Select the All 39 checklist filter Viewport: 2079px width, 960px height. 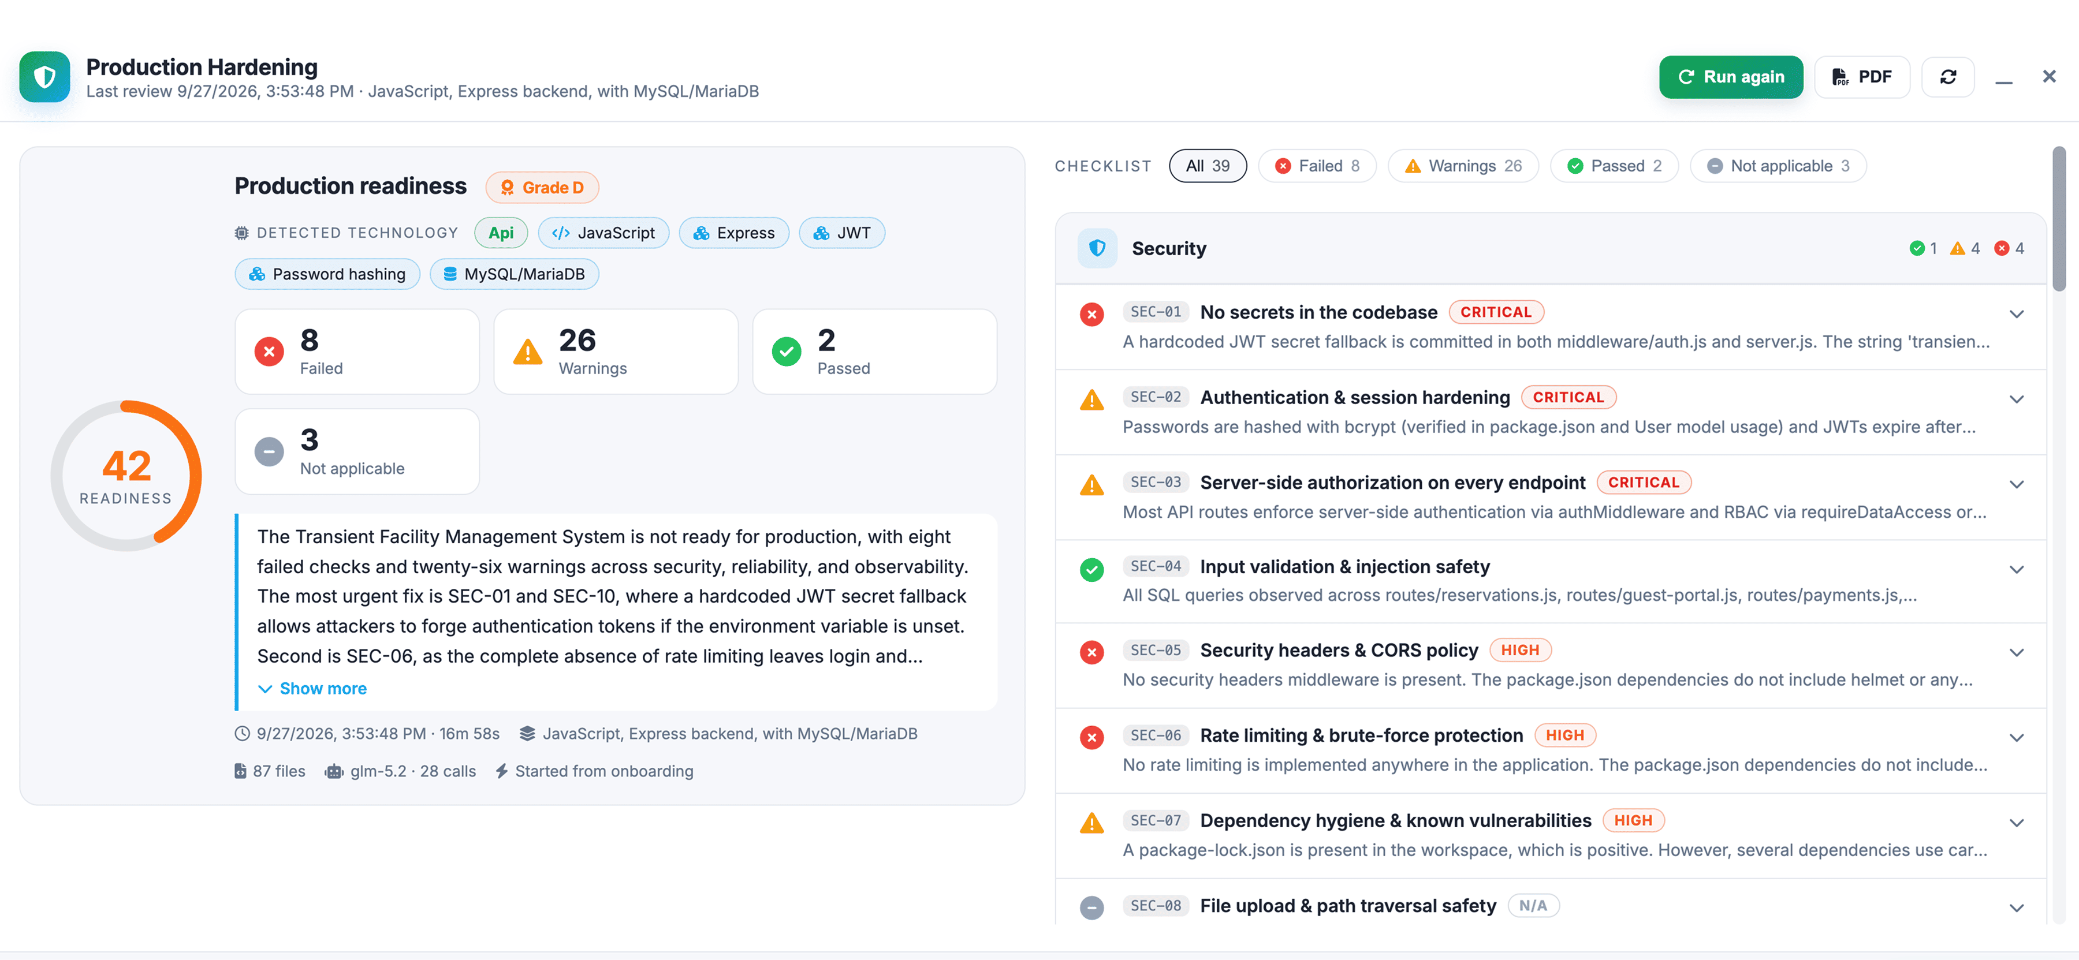click(1208, 166)
